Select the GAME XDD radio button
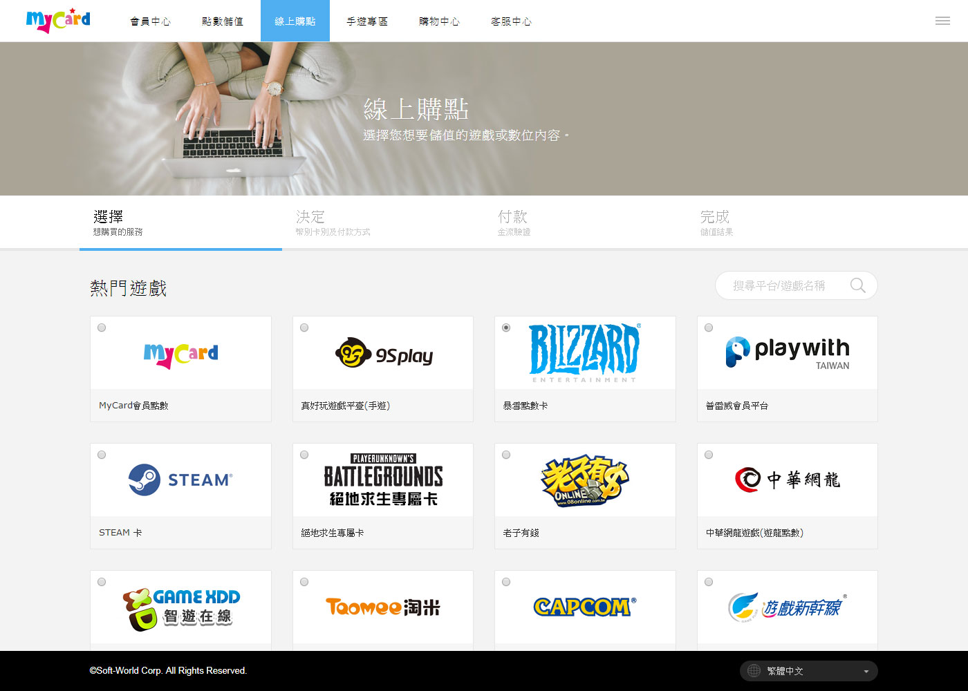The image size is (968, 691). point(102,582)
